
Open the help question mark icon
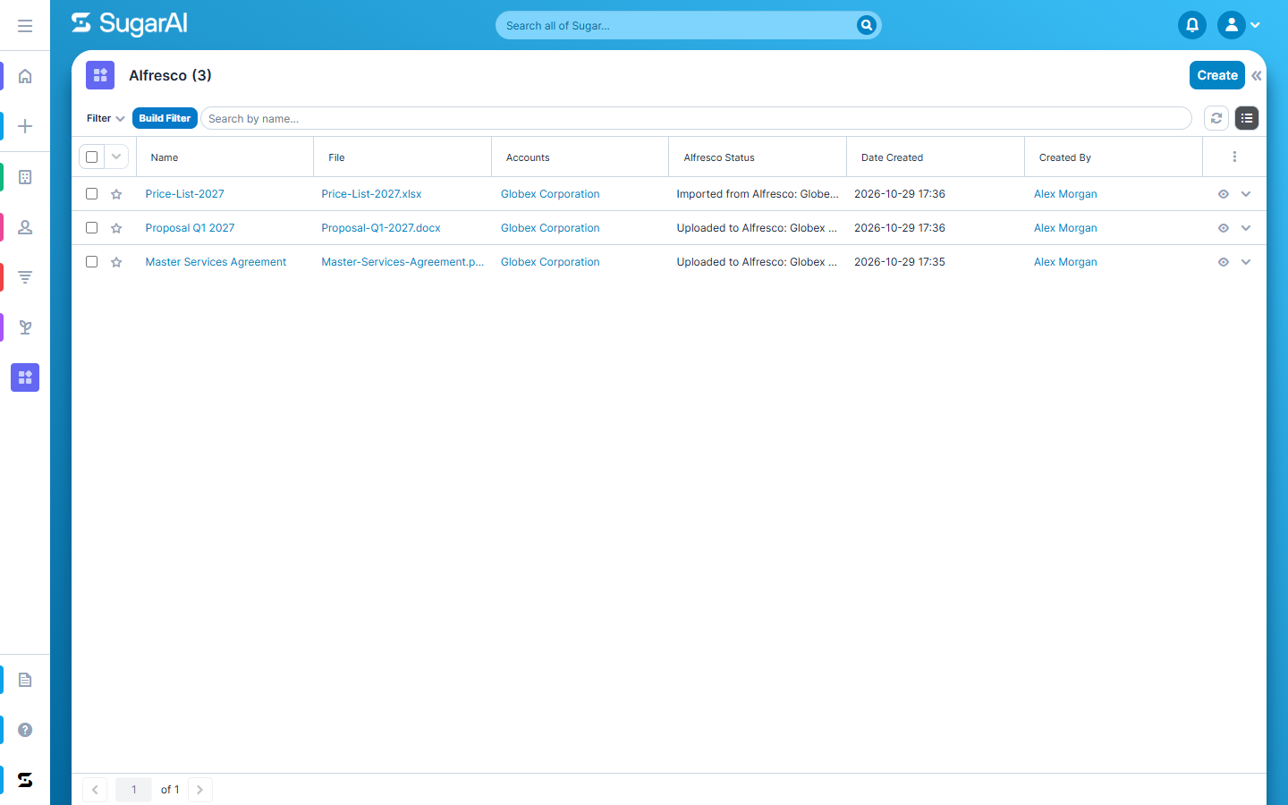tap(25, 730)
